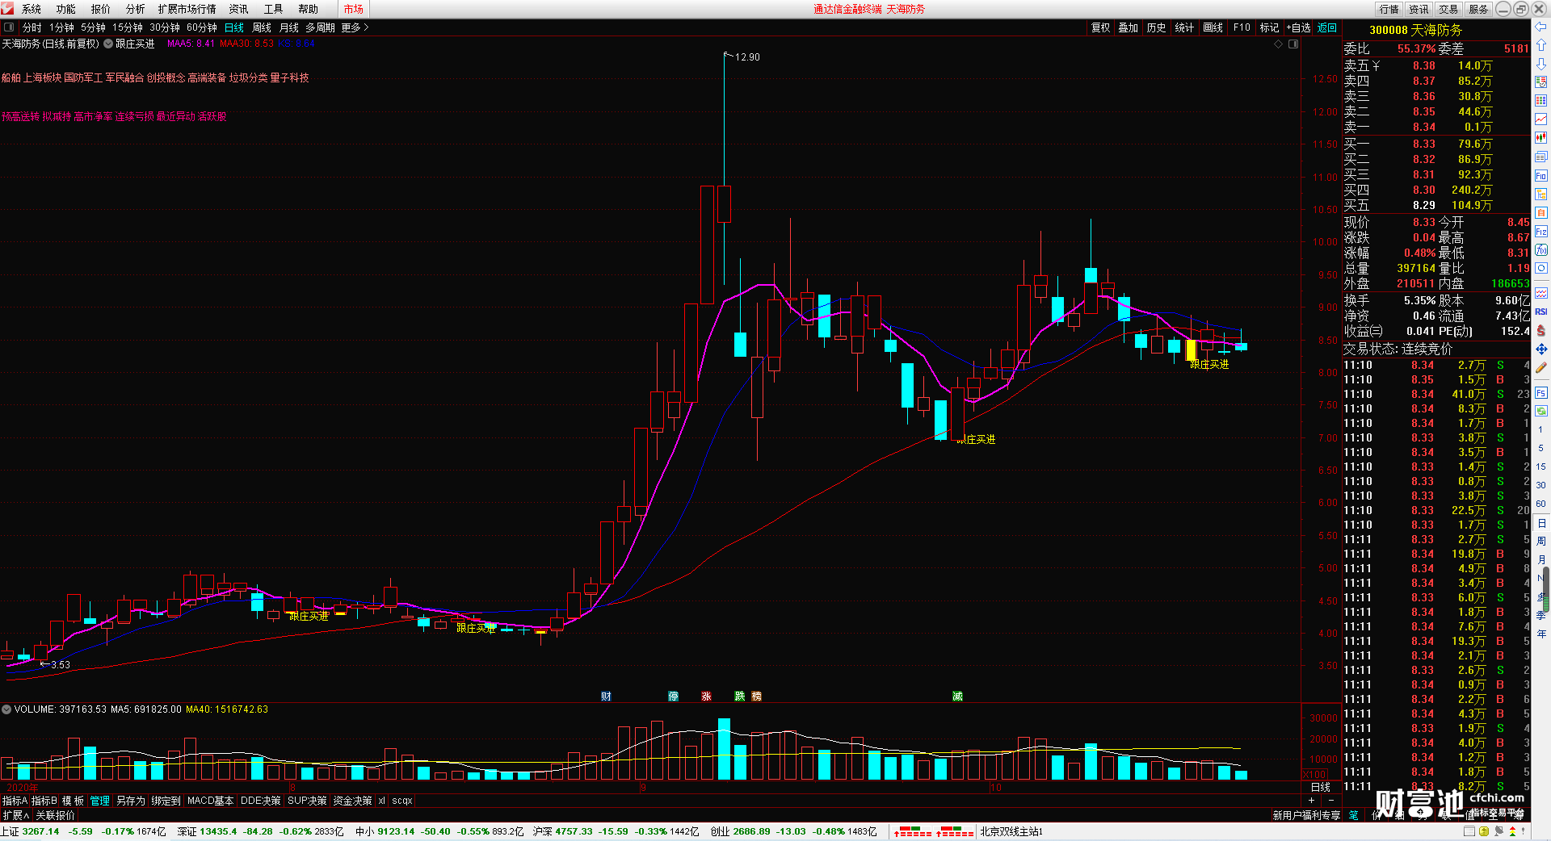Click the RSI indicator icon in sidebar

point(1541,312)
